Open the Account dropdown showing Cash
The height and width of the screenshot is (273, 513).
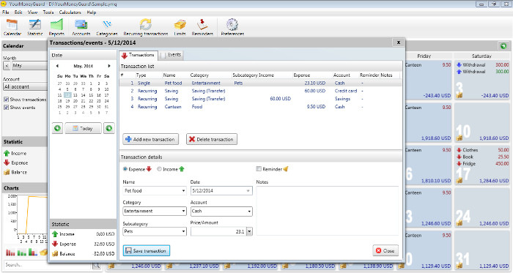249,212
